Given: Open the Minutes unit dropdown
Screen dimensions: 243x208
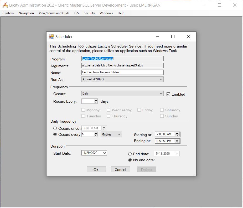Looking at the screenshot, I should 119,134.
